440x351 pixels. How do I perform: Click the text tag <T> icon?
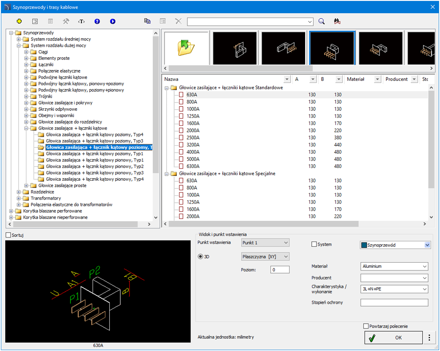tap(81, 21)
